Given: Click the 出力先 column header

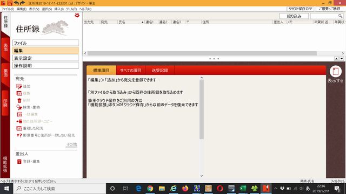Looking at the screenshot, I should (91, 22).
